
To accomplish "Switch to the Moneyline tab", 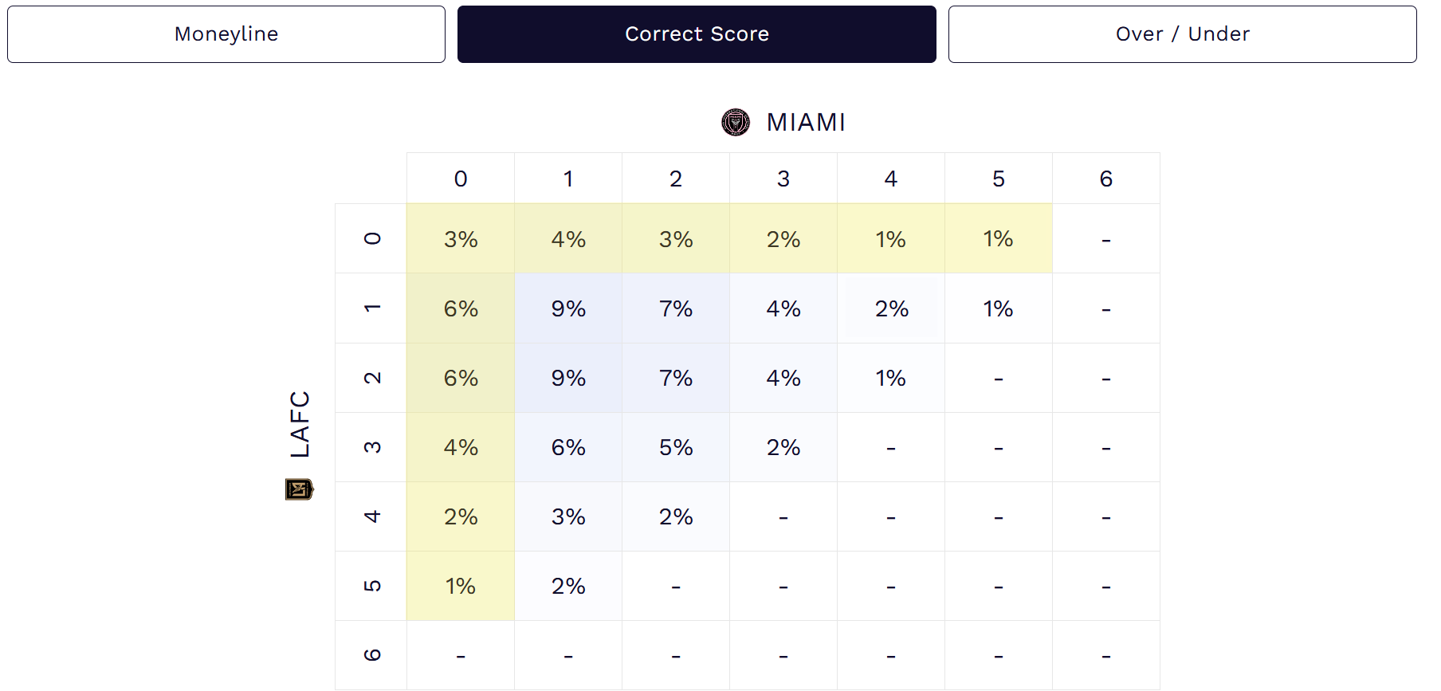I will point(226,33).
